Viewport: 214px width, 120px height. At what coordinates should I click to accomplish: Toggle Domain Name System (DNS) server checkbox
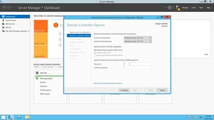(95, 50)
